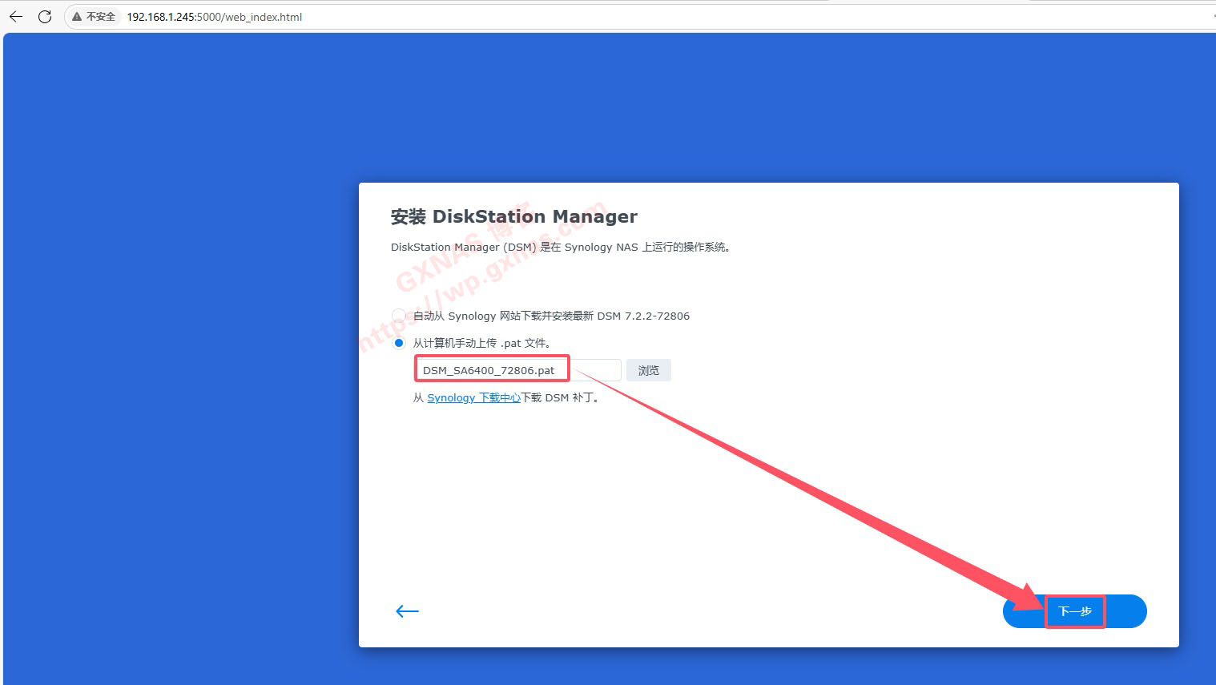This screenshot has width=1216, height=685.
Task: Click the DSM description text under heading
Action: (x=560, y=247)
